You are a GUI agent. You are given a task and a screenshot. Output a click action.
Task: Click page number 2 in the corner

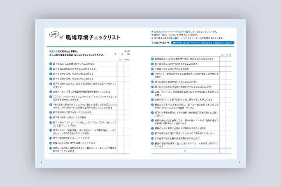pyautogui.click(x=239, y=162)
